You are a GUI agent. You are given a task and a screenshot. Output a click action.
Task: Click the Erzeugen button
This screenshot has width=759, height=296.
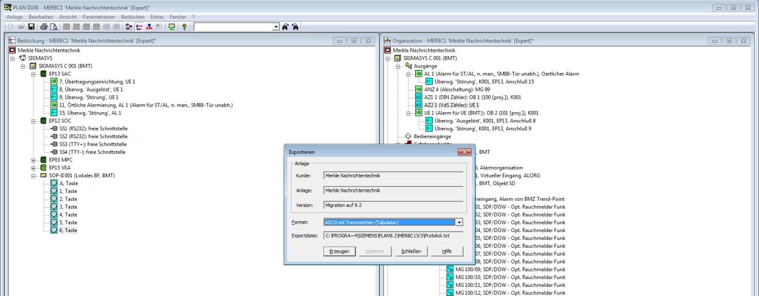(x=339, y=251)
